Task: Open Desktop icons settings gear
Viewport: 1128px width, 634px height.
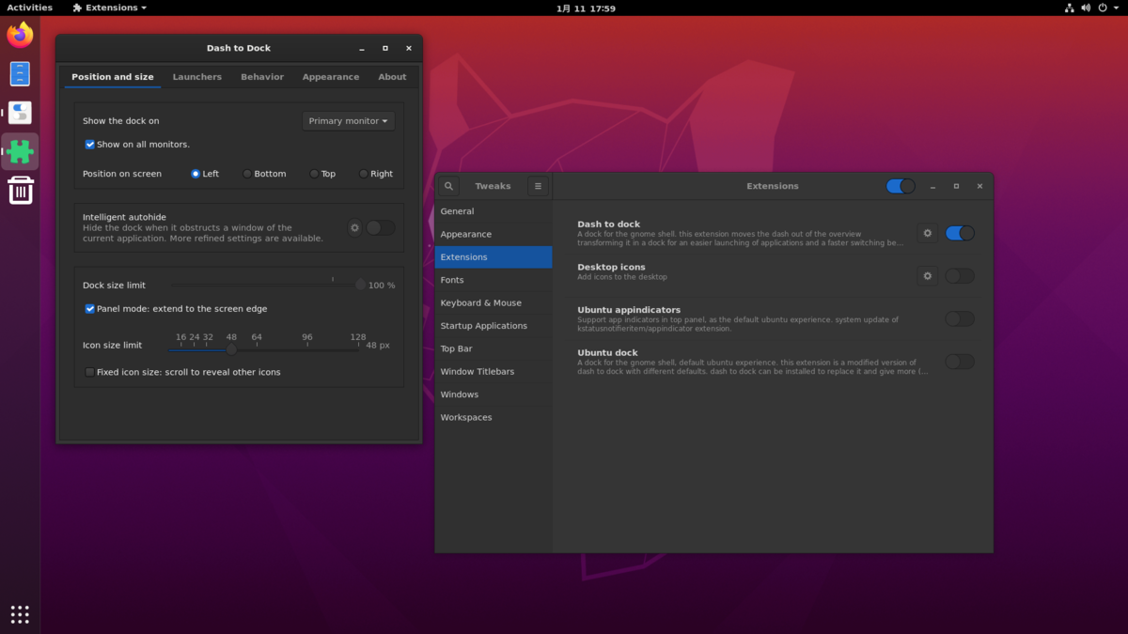Action: tap(928, 276)
